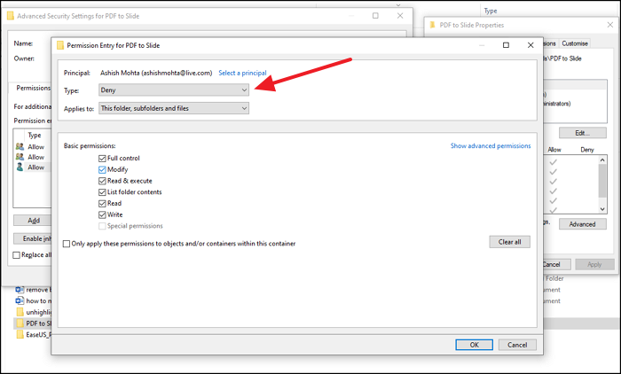Toggle the Read checkbox

coord(102,204)
